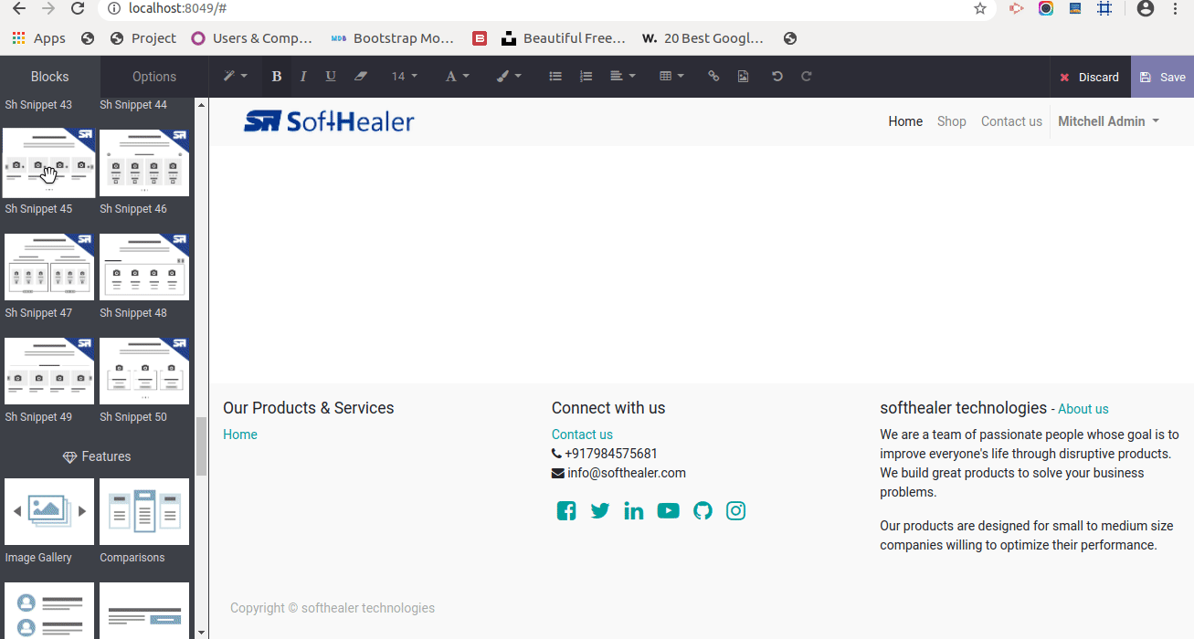Switch to the Blocks tab

tap(50, 77)
